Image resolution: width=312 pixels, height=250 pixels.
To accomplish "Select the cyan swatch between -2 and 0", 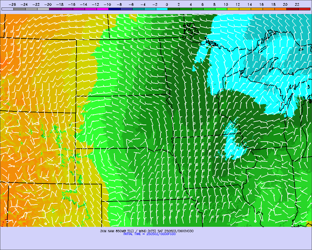I will (162, 9).
